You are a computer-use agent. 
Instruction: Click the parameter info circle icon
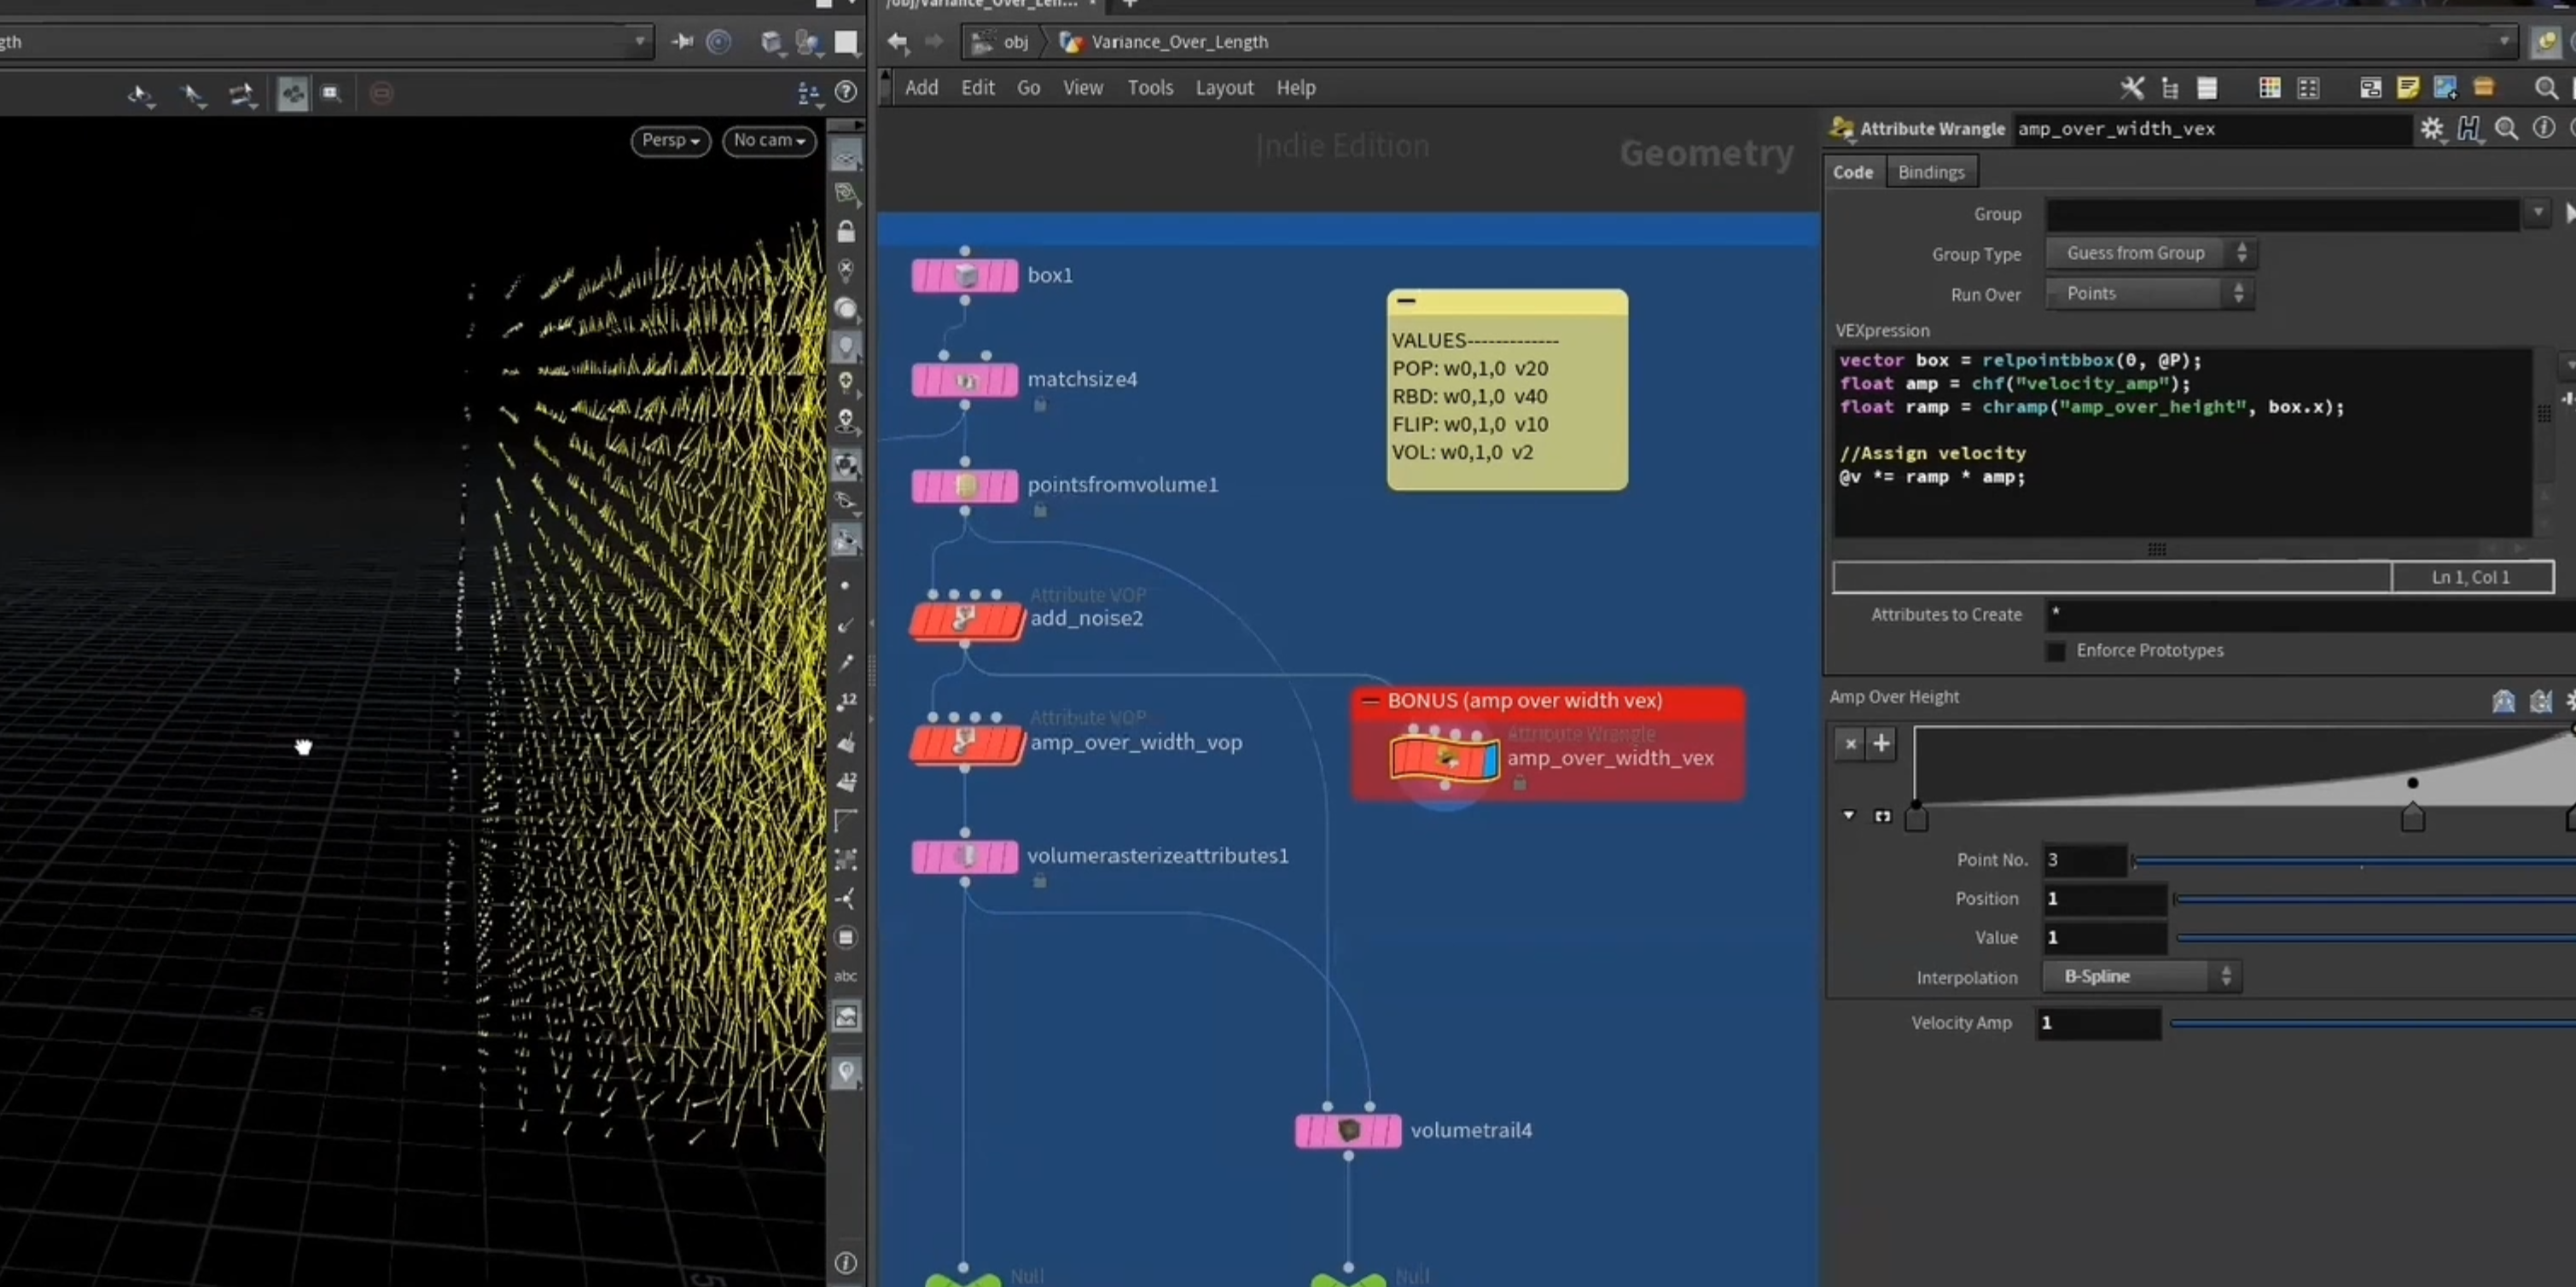coord(2544,129)
